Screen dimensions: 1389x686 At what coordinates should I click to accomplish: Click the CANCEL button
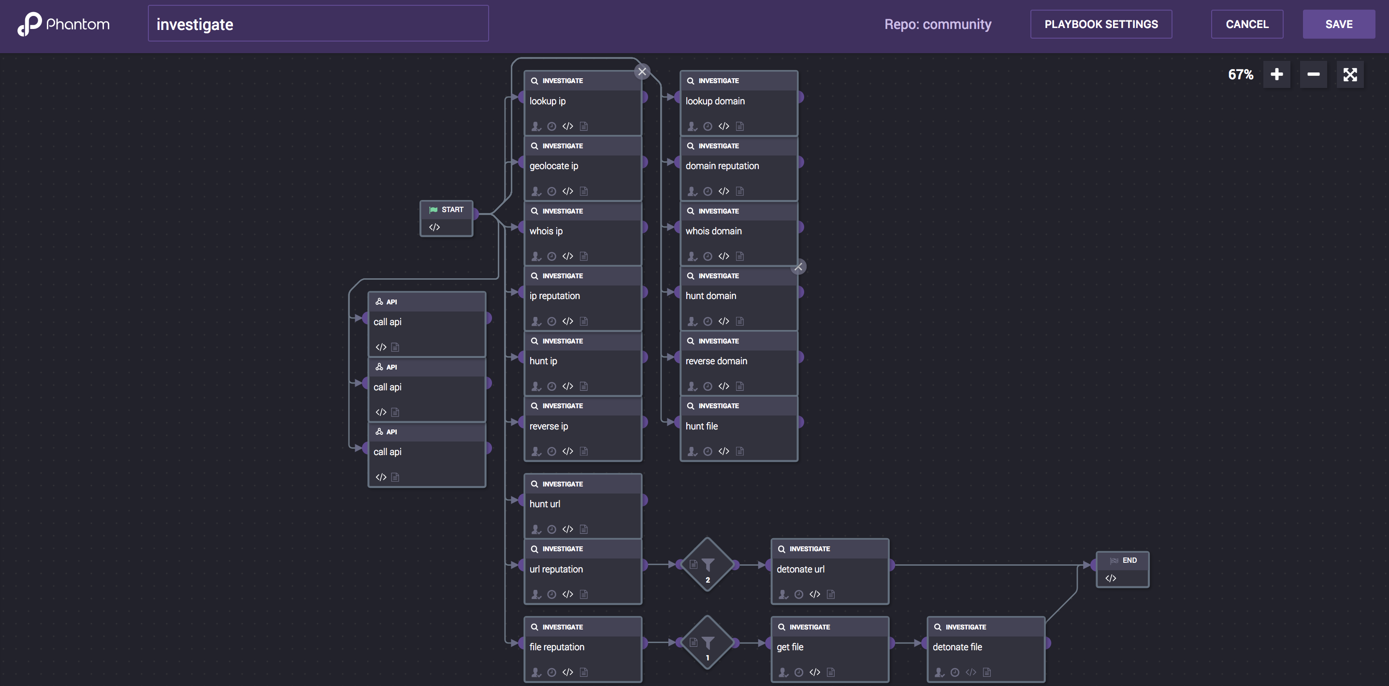pos(1246,24)
